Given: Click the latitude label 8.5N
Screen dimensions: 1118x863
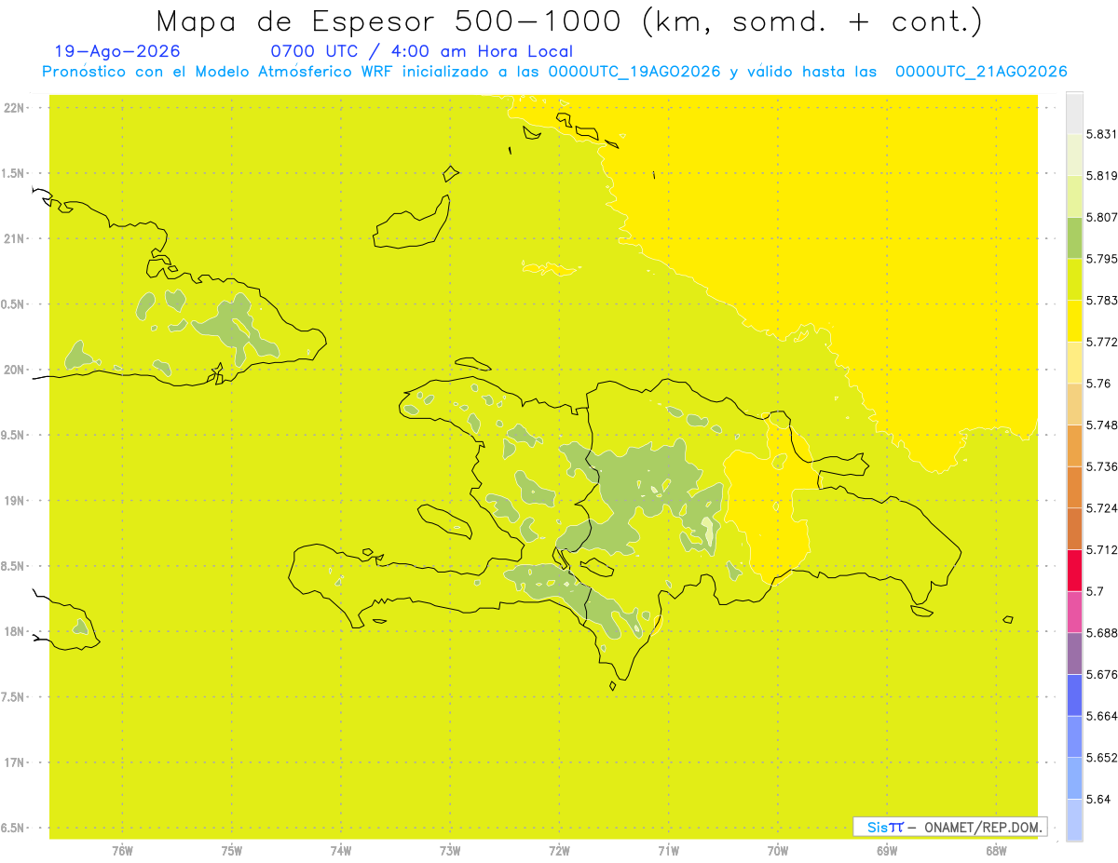Looking at the screenshot, I should pyautogui.click(x=12, y=566).
